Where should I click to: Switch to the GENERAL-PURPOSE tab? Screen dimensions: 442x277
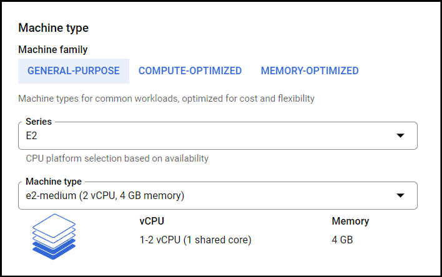tap(74, 71)
